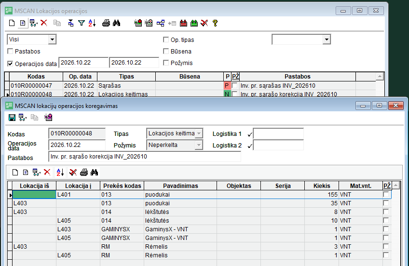Enable the Pastabos filter checkbox
The image size is (409, 266).
point(11,52)
